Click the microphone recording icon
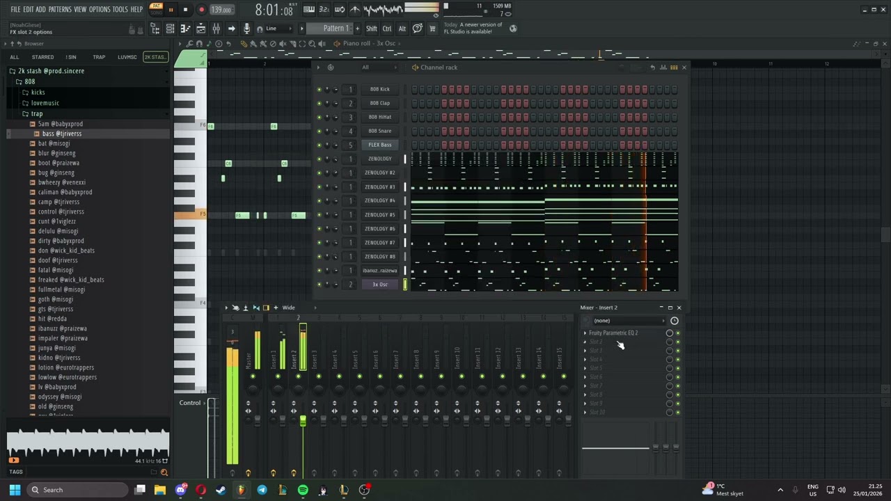Viewport: 891px width, 501px height. tap(246, 29)
